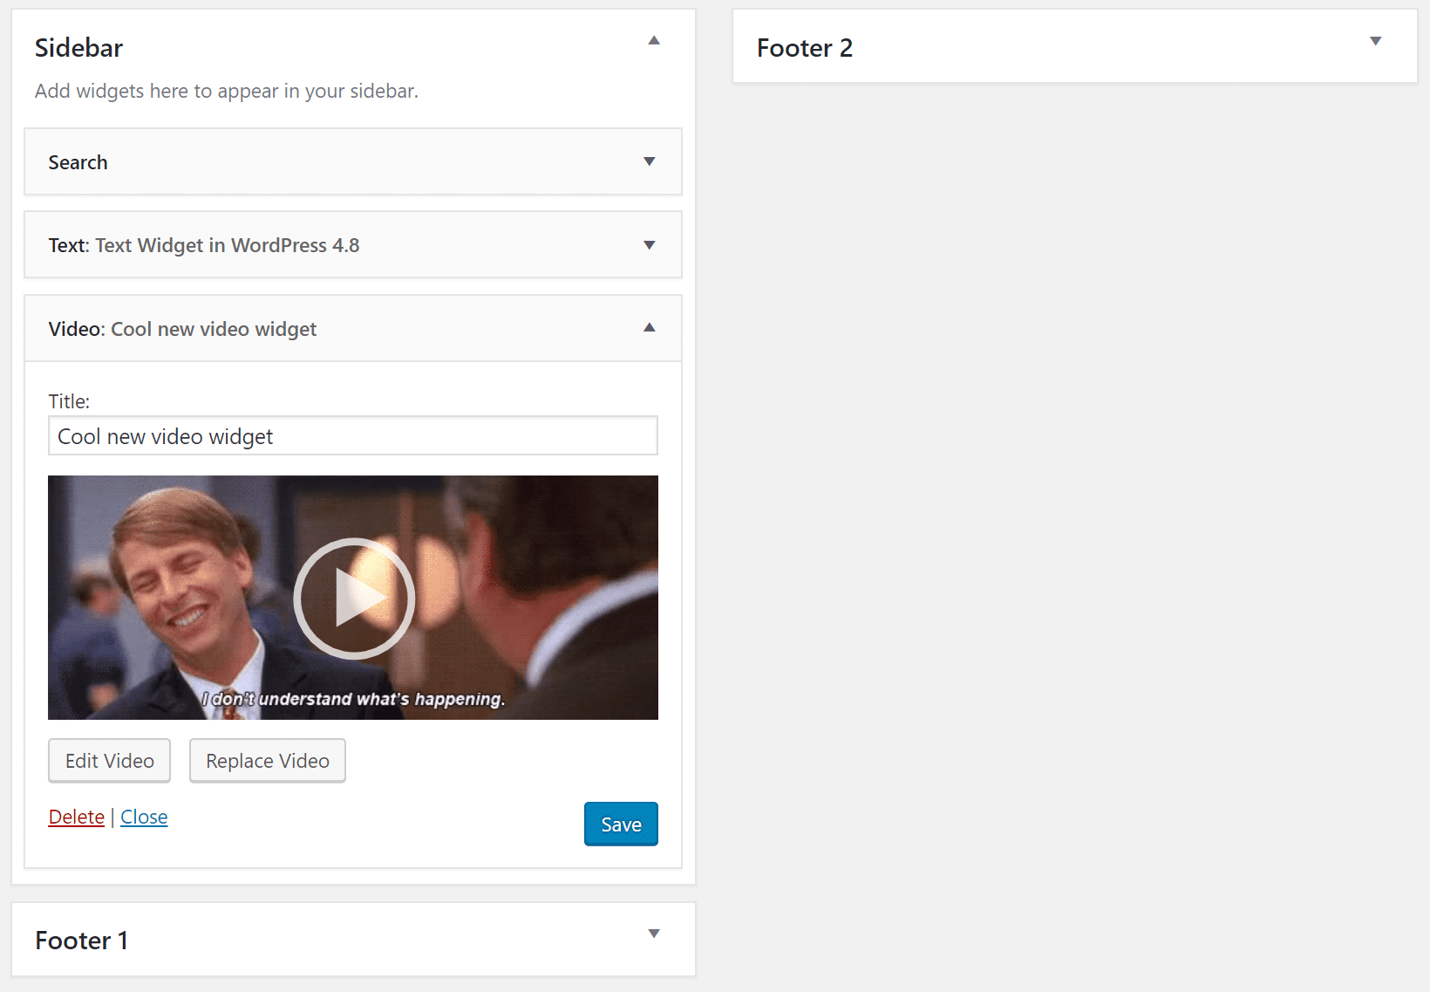Collapse the Cool new video widget

pyautogui.click(x=649, y=328)
